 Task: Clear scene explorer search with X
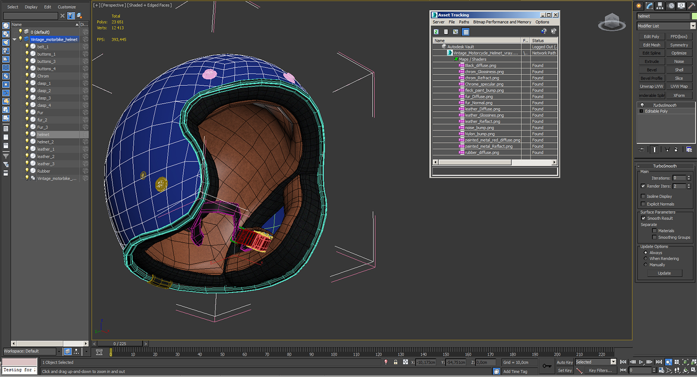pyautogui.click(x=62, y=16)
